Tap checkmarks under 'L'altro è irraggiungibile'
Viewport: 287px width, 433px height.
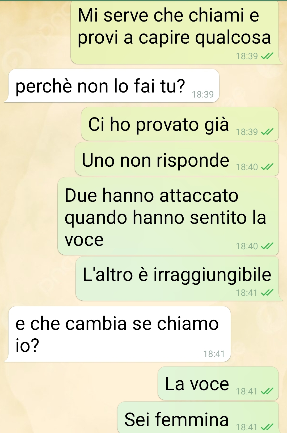pos(267,293)
